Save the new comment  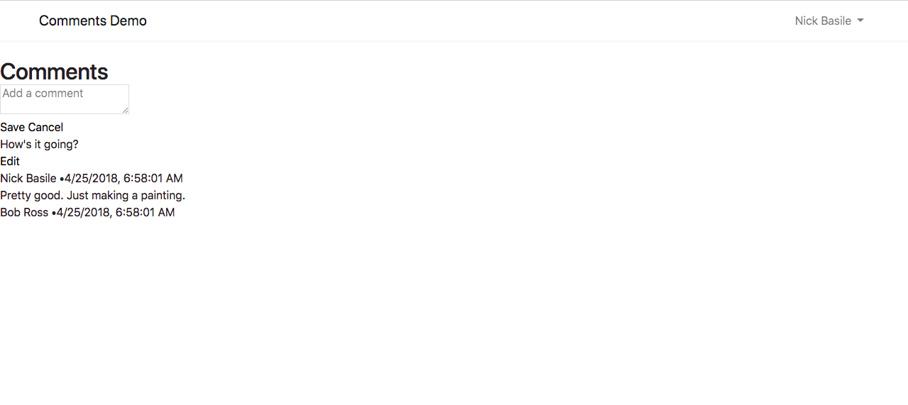point(13,127)
